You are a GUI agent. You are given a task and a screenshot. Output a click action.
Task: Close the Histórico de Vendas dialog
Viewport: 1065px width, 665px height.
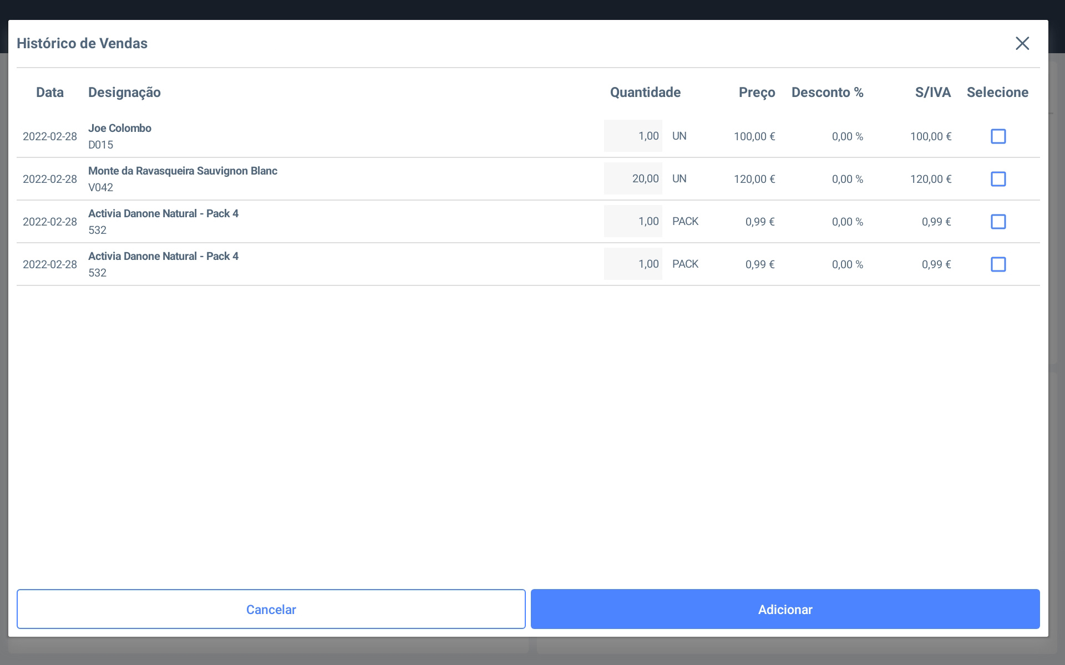pyautogui.click(x=1022, y=43)
